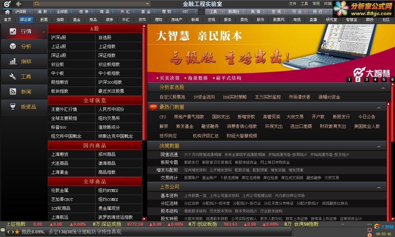The width and height of the screenshot is (395, 237).
Task: Click the gear settings icon at bottom right
Action: click(369, 235)
